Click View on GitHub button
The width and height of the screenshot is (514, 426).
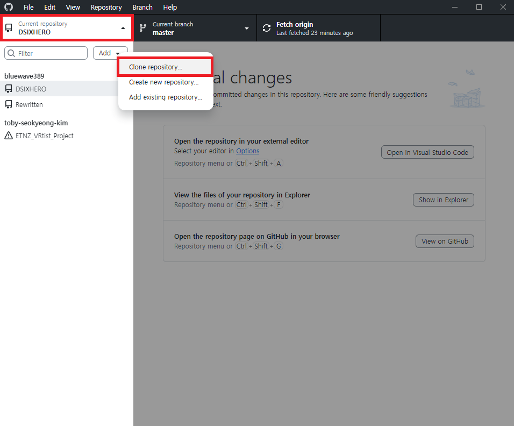point(445,241)
